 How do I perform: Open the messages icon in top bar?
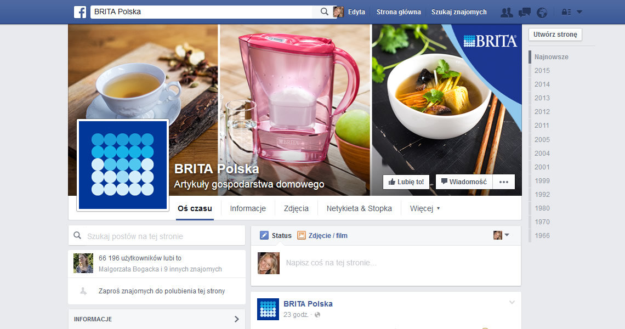point(525,12)
